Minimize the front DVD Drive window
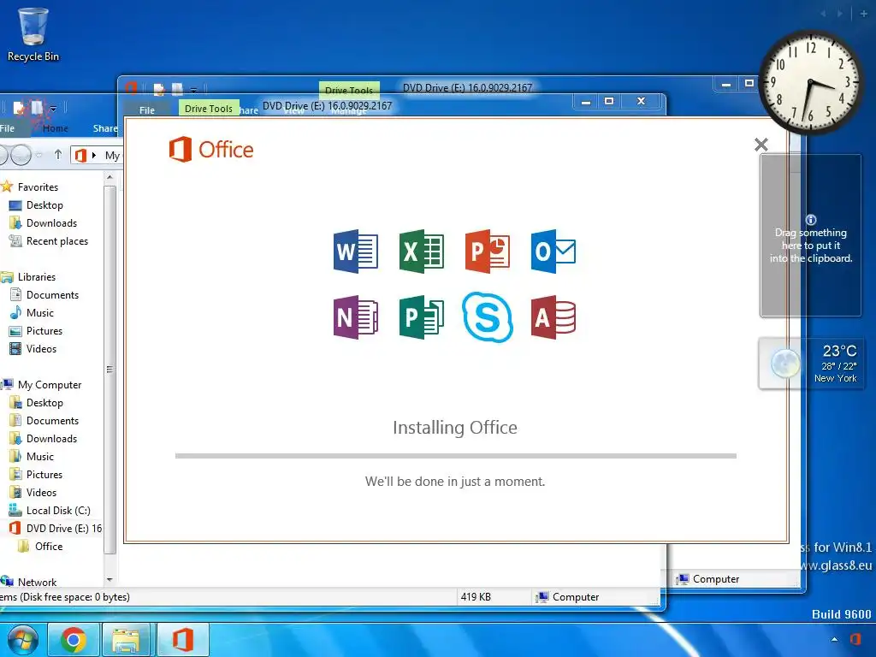 (586, 102)
